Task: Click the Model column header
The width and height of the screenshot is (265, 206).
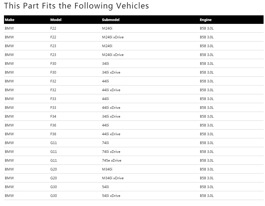Action: tap(56, 20)
